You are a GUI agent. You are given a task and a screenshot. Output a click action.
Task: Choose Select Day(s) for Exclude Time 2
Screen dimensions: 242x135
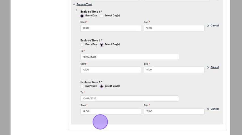[102, 45]
